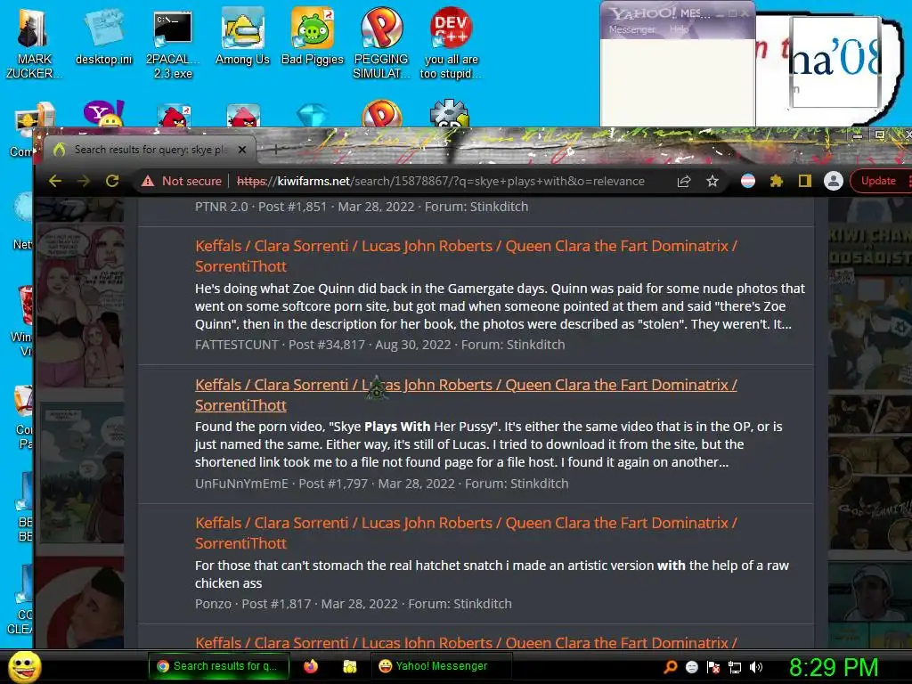Open Help menu in Yahoo! Messenger window
The width and height of the screenshot is (912, 684).
click(679, 29)
